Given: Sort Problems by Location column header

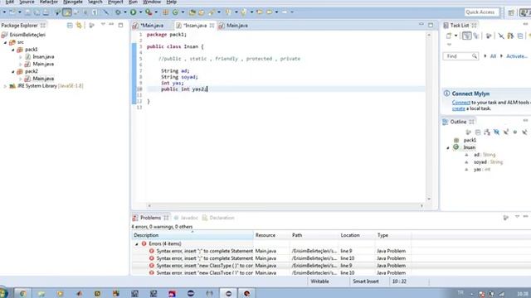Looking at the screenshot, I should pyautogui.click(x=358, y=235).
